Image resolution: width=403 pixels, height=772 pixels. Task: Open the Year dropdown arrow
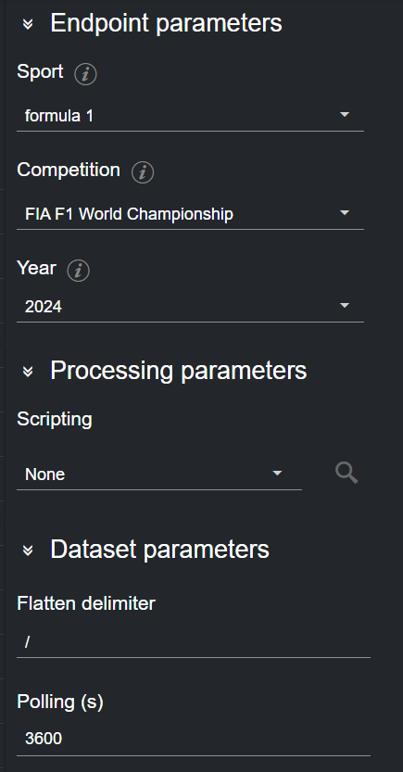point(345,306)
